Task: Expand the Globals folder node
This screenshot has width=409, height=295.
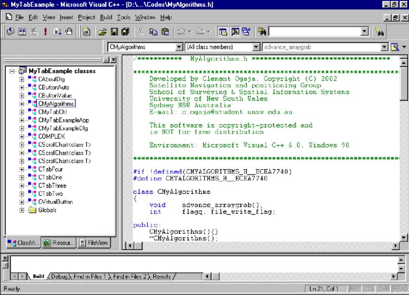Action: click(x=22, y=210)
